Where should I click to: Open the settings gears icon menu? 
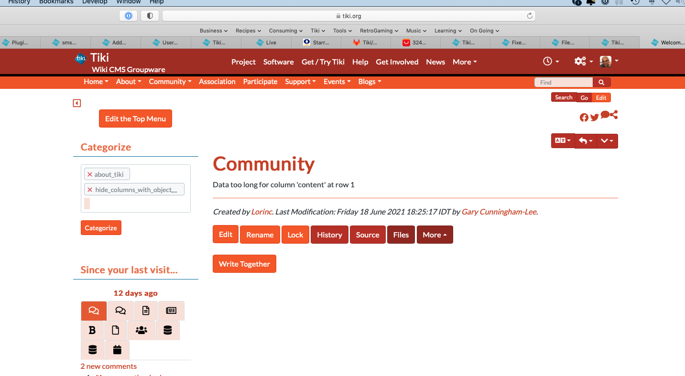(584, 61)
